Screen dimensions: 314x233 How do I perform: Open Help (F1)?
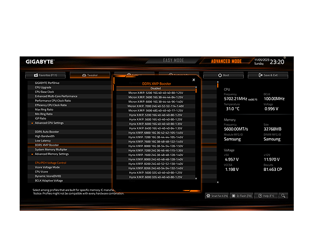(267, 196)
